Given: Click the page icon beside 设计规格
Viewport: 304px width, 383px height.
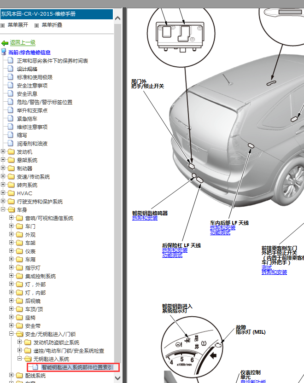Looking at the screenshot, I should (x=11, y=69).
